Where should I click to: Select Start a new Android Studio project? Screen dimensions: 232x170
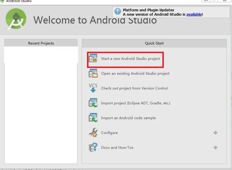click(x=130, y=59)
